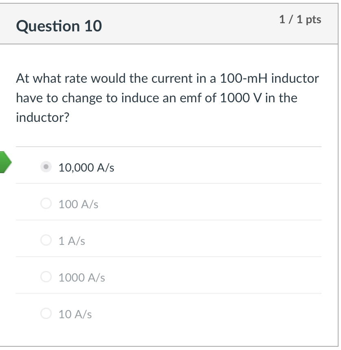Click the 1 / 1 pts score label
The width and height of the screenshot is (341, 350).
coord(300,19)
